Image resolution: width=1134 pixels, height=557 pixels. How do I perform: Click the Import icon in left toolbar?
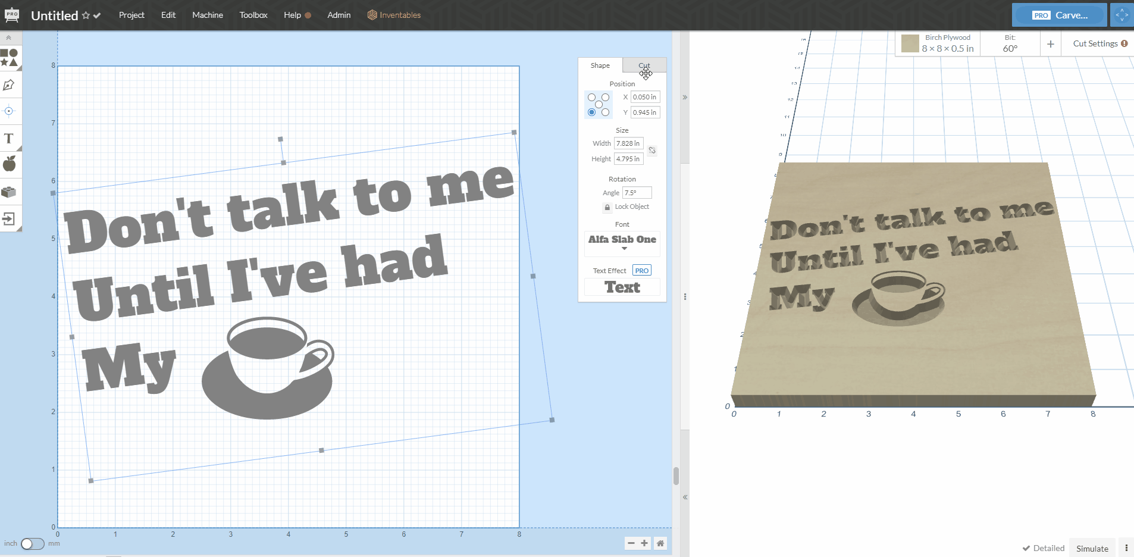click(x=9, y=219)
